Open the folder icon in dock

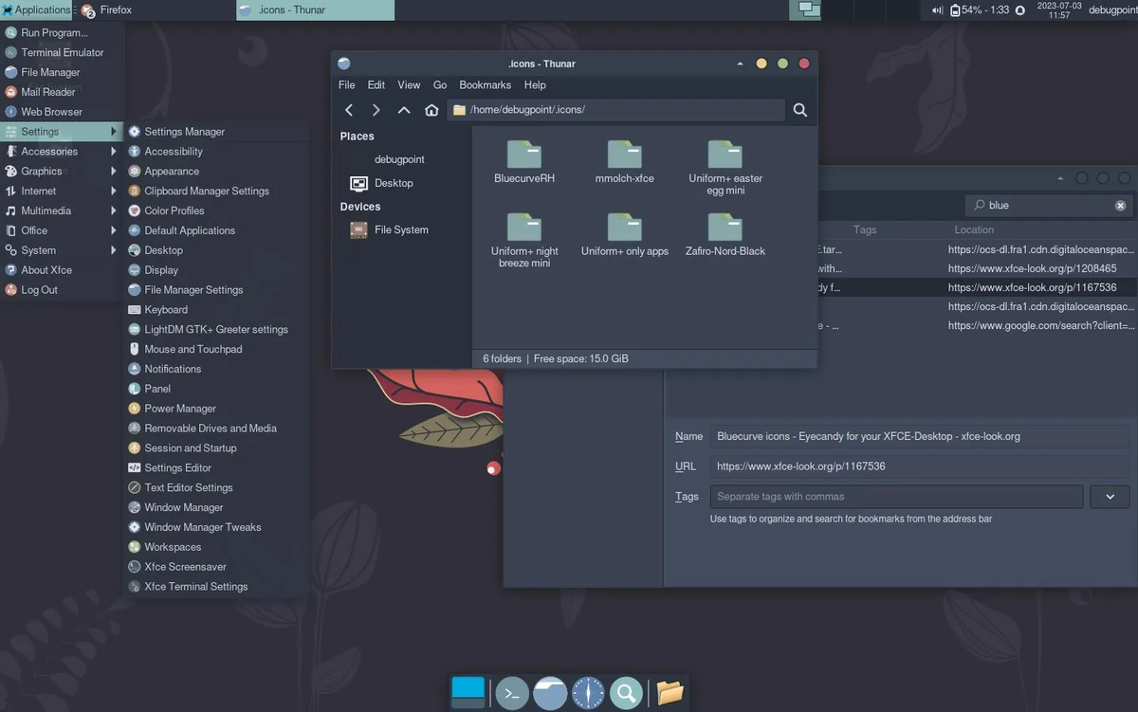670,693
